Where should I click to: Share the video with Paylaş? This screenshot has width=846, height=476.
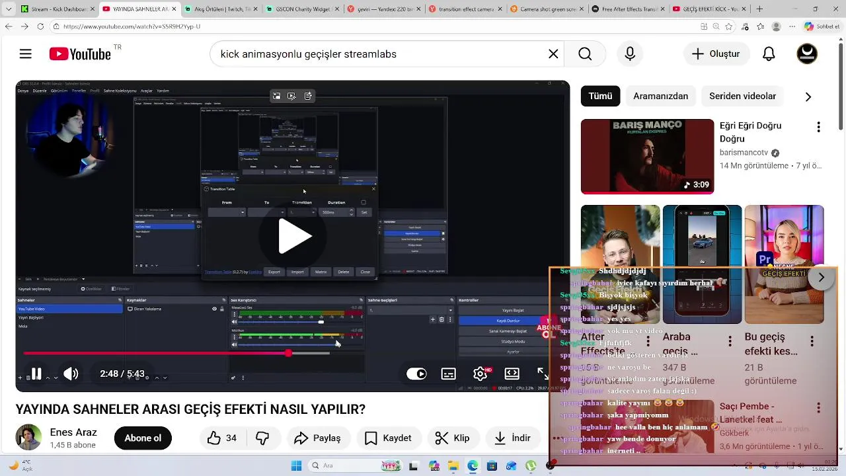tap(317, 438)
